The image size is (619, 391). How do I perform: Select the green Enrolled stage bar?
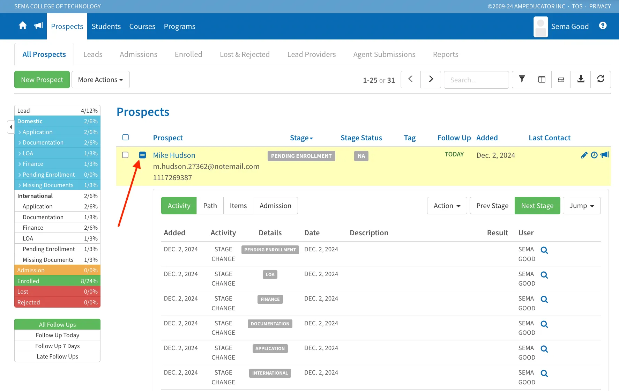[x=58, y=281]
